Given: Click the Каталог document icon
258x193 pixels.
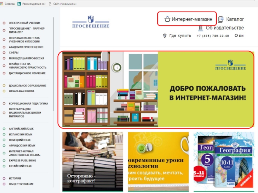Looking at the screenshot, I should click(221, 19).
